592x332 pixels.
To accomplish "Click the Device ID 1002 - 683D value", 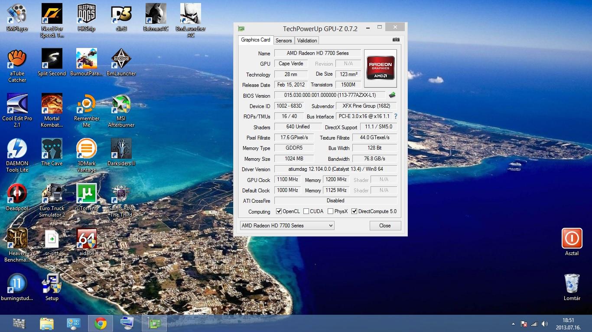I will (x=289, y=106).
